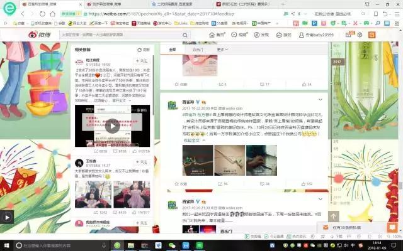Open 王栎鑫's first photo thumbnail
The image size is (403, 251).
click(x=93, y=195)
